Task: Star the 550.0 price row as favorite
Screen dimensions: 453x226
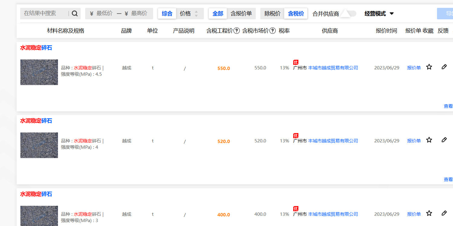Action: click(429, 67)
